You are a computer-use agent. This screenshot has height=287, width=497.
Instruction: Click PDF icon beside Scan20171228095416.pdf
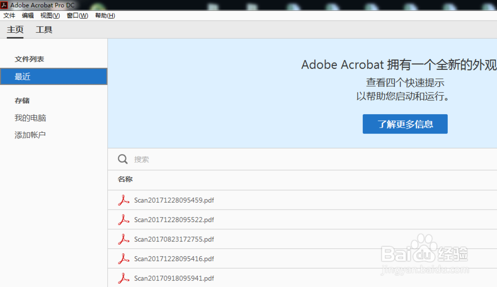124,259
